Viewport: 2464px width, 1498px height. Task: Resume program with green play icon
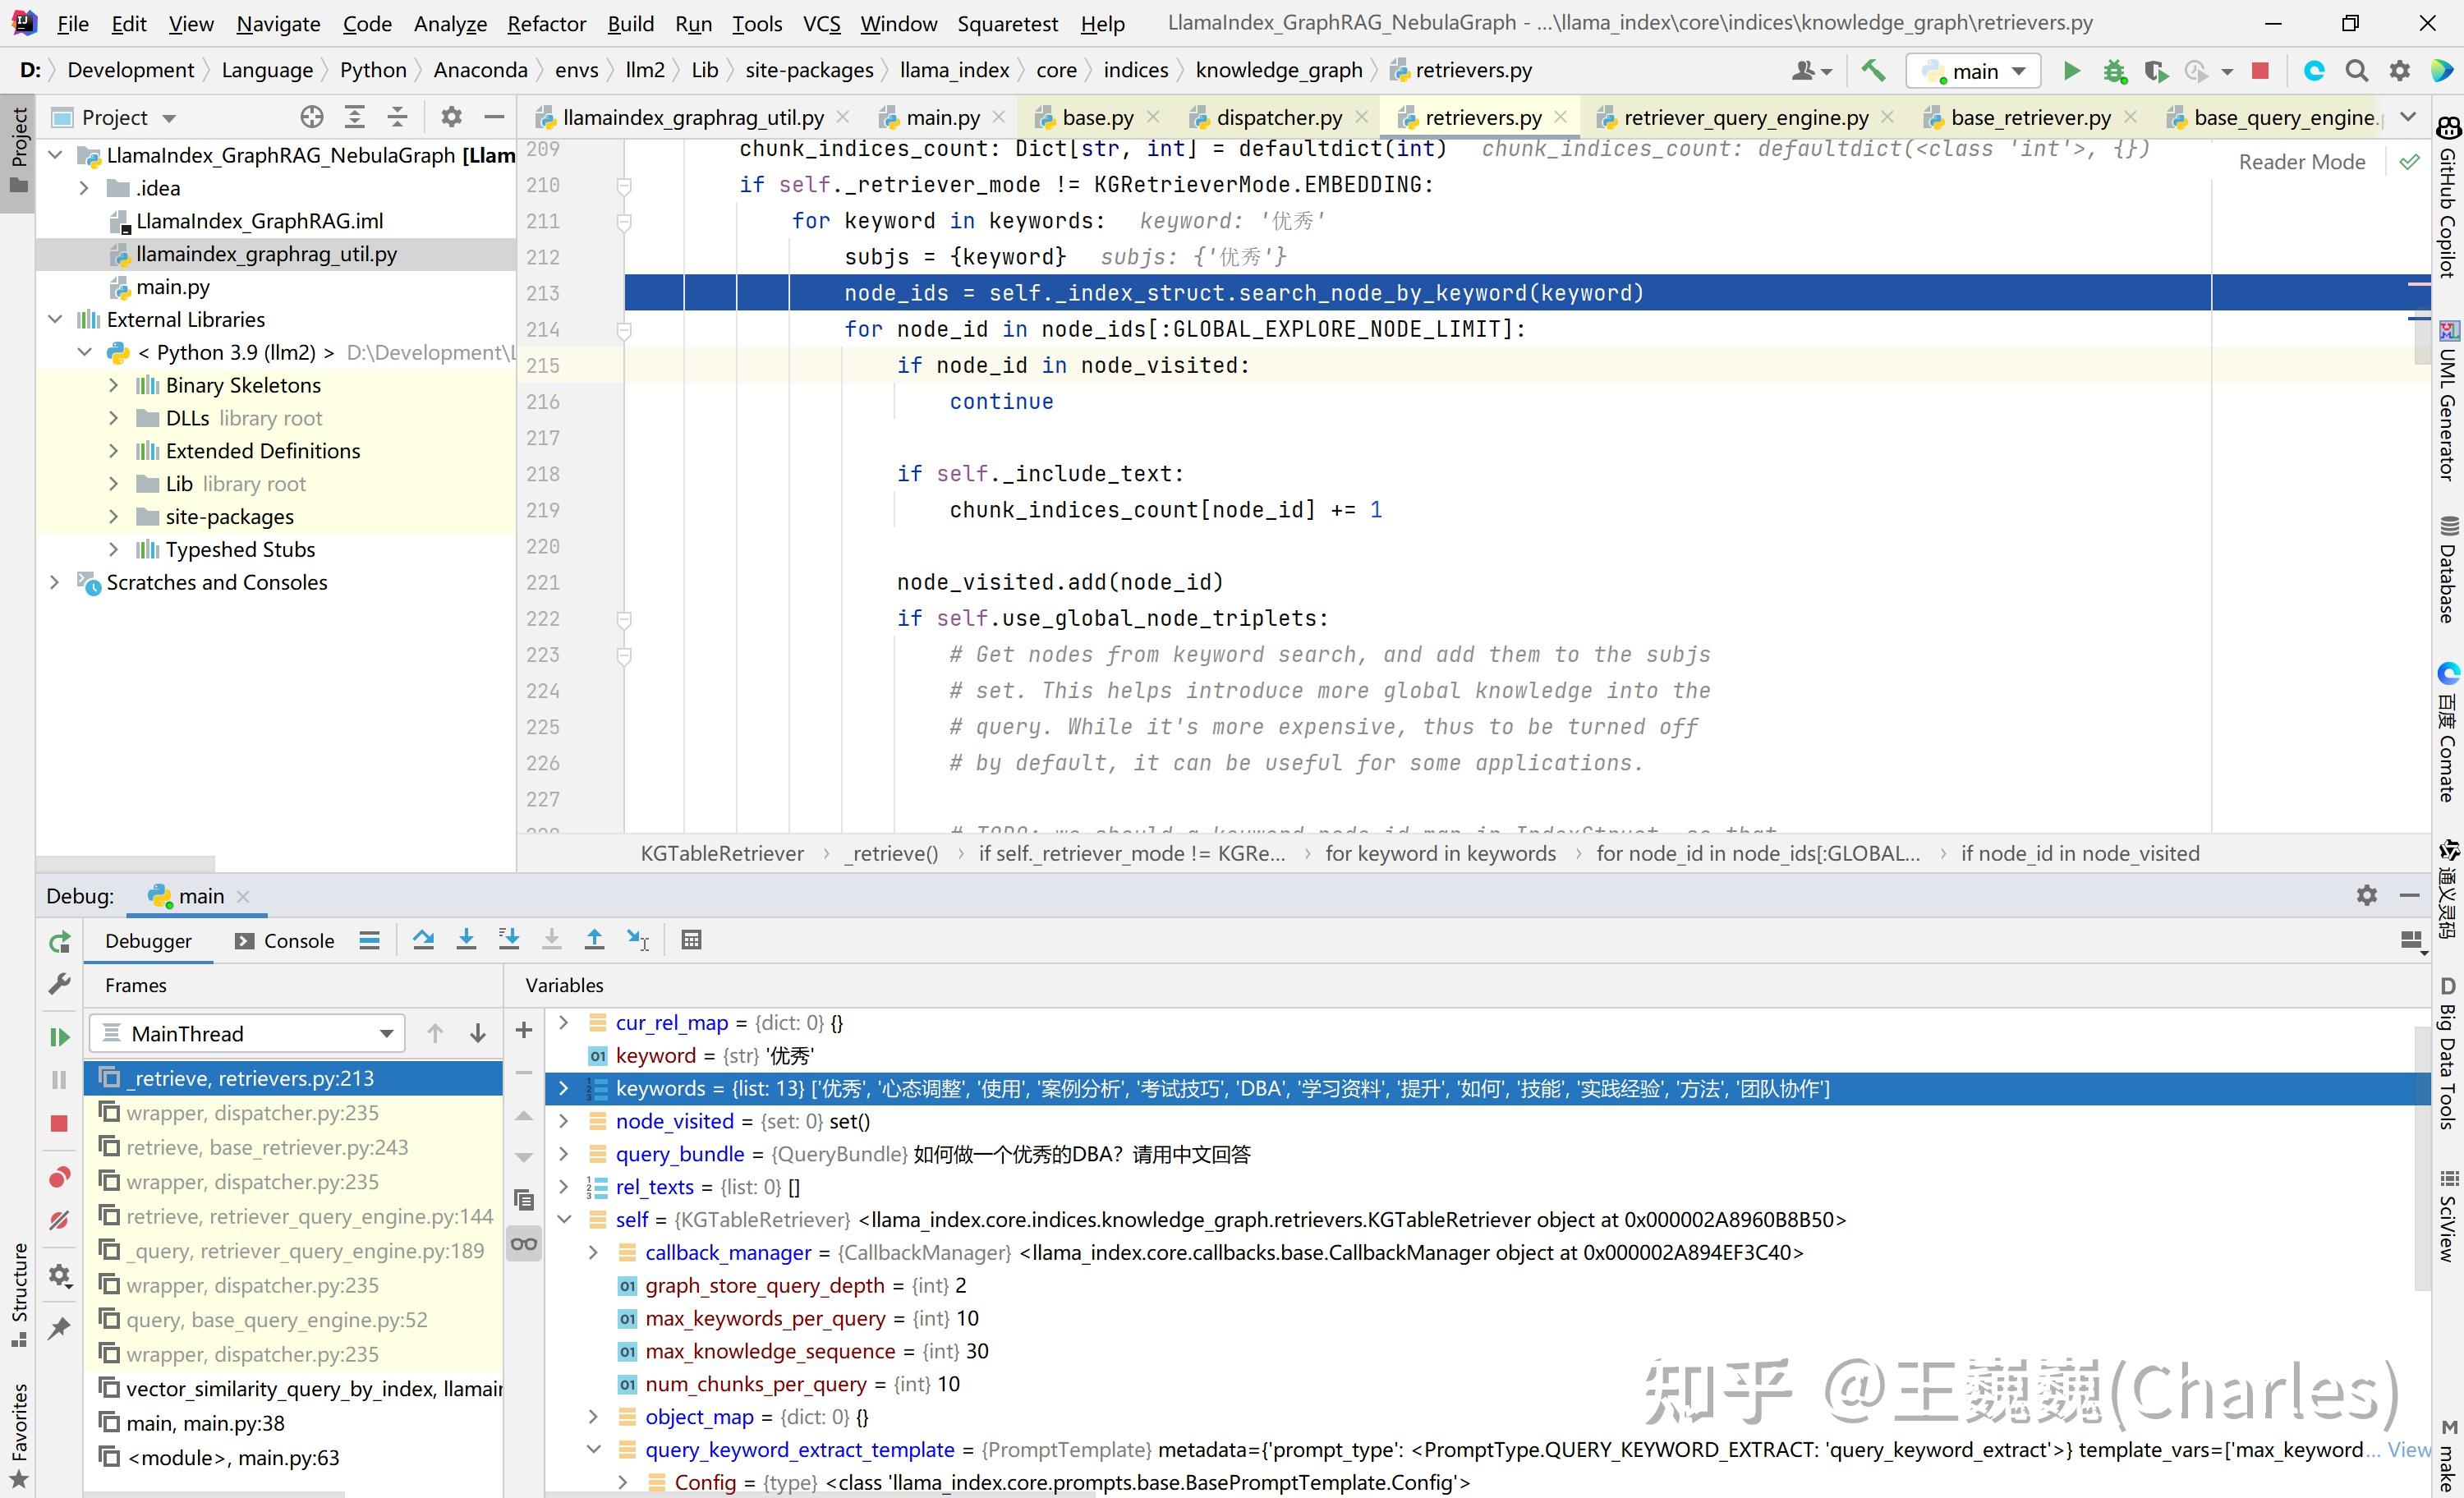click(x=59, y=1036)
